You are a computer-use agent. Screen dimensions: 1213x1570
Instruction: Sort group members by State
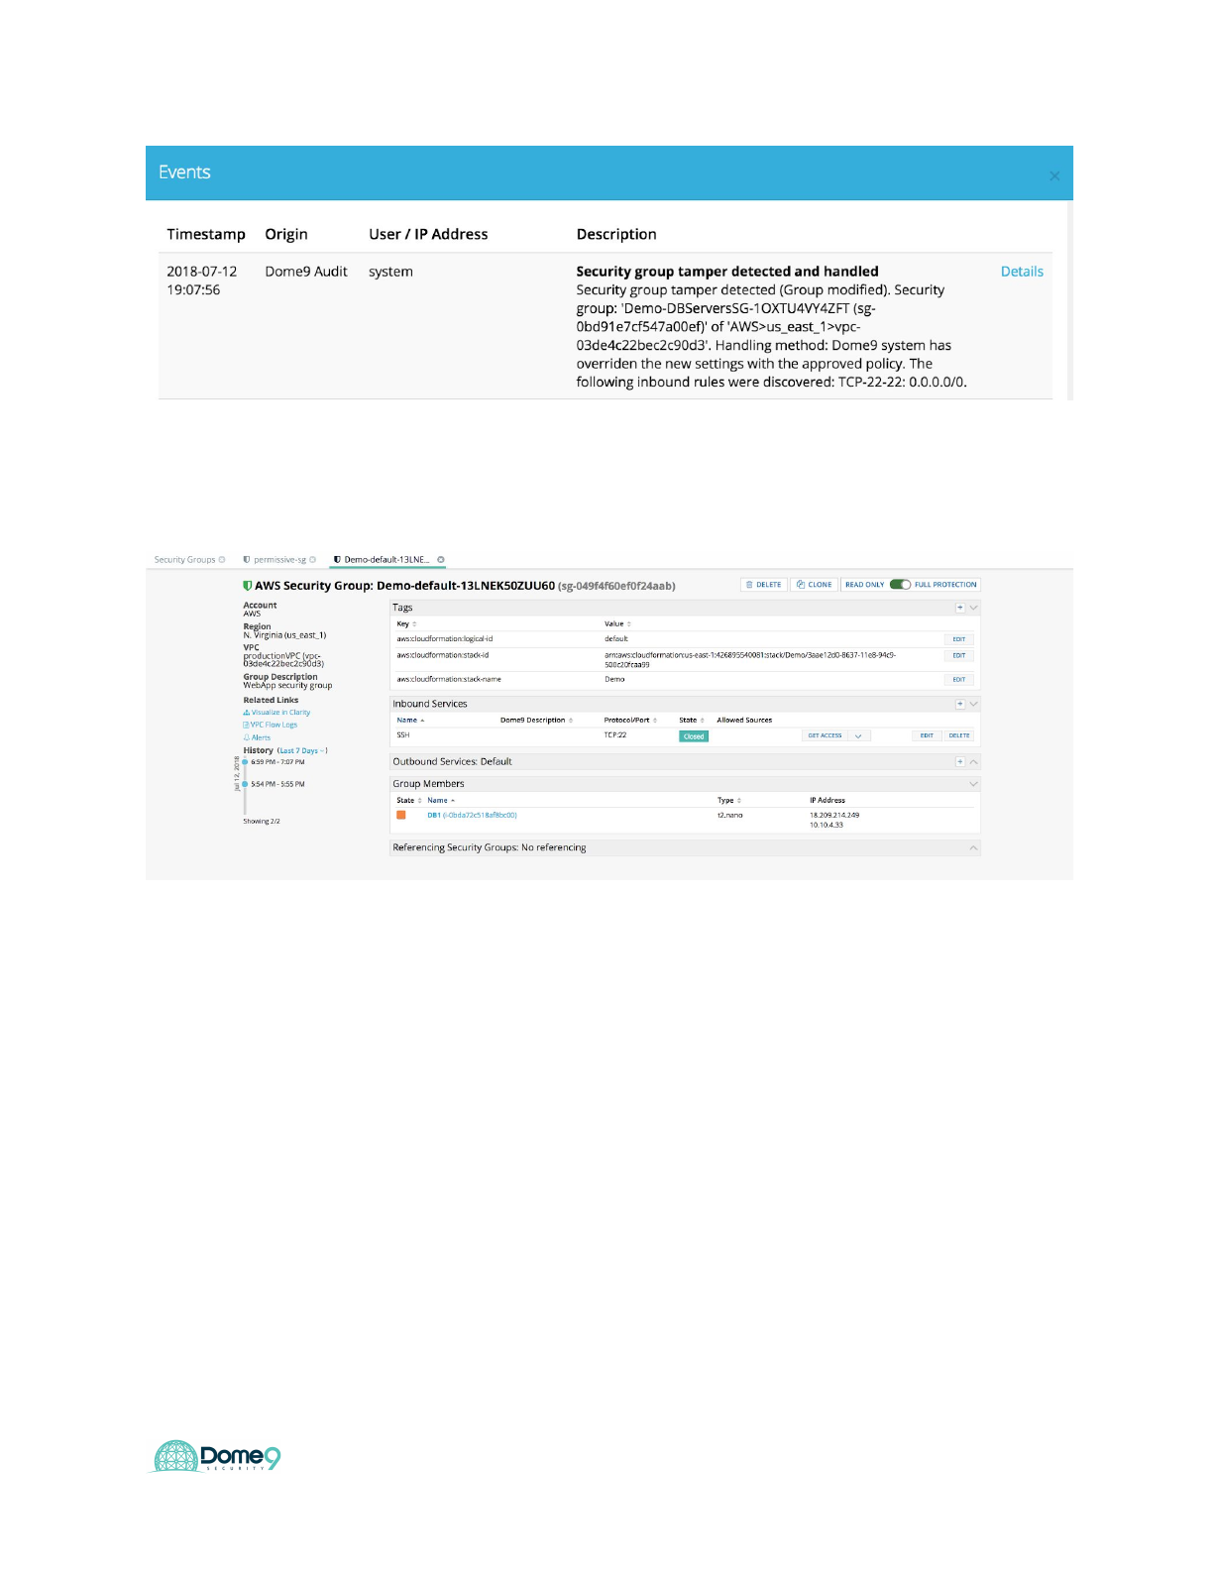[409, 801]
